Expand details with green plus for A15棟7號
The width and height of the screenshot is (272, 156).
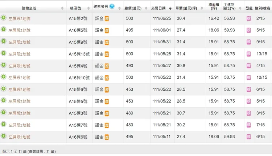pos(4,124)
